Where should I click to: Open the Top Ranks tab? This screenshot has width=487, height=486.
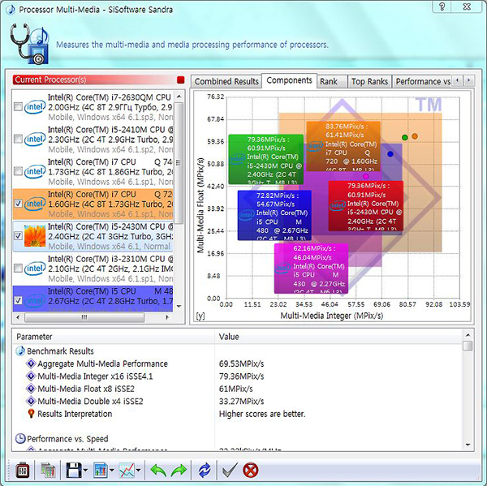coord(369,82)
